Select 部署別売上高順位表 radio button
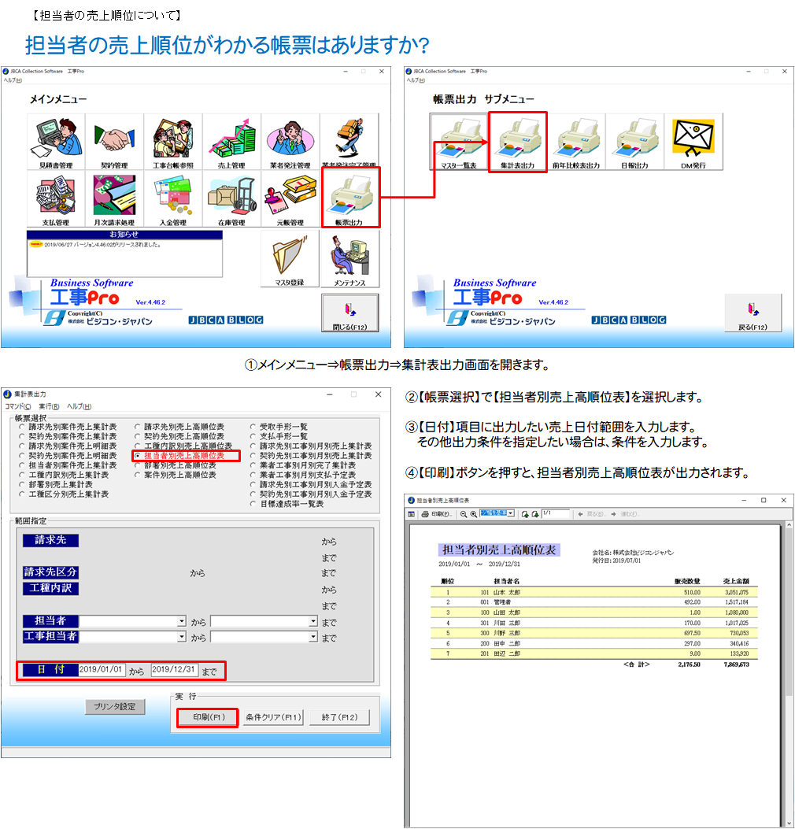 coord(139,465)
